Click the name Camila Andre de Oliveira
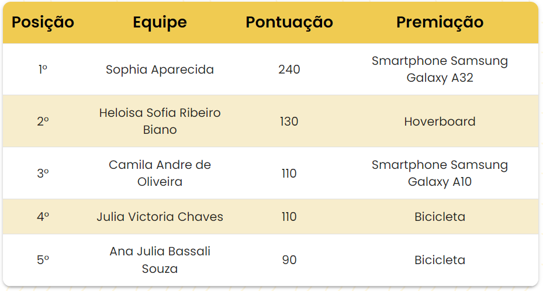This screenshot has height=291, width=543. (x=160, y=173)
